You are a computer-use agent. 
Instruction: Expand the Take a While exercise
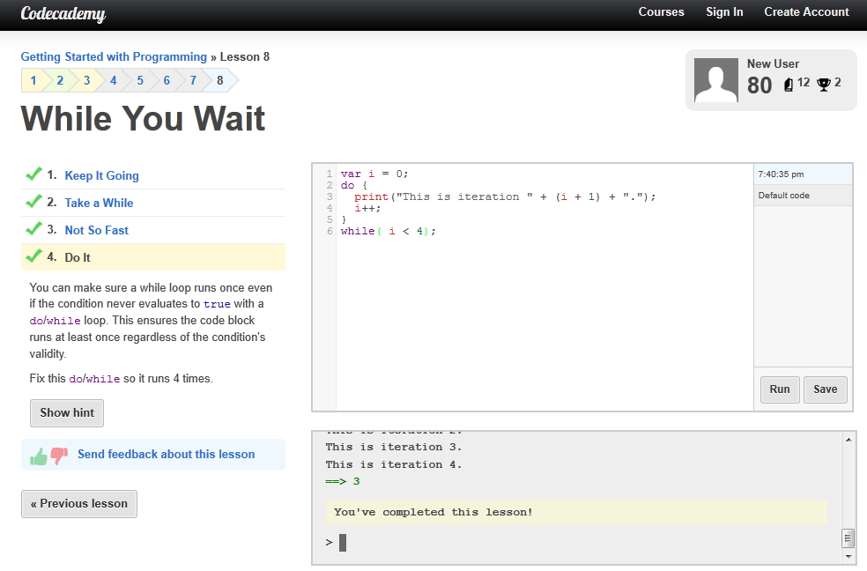99,203
